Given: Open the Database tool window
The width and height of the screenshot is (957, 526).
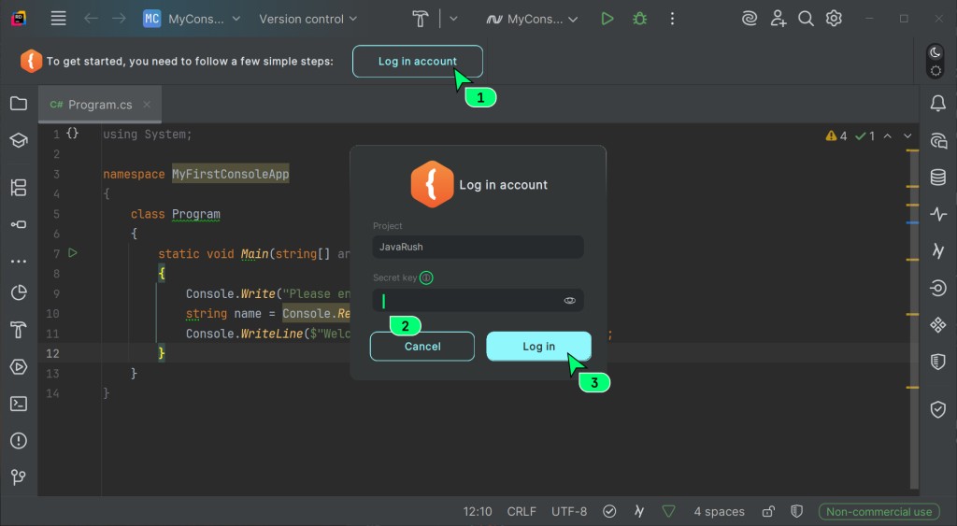Looking at the screenshot, I should (938, 178).
